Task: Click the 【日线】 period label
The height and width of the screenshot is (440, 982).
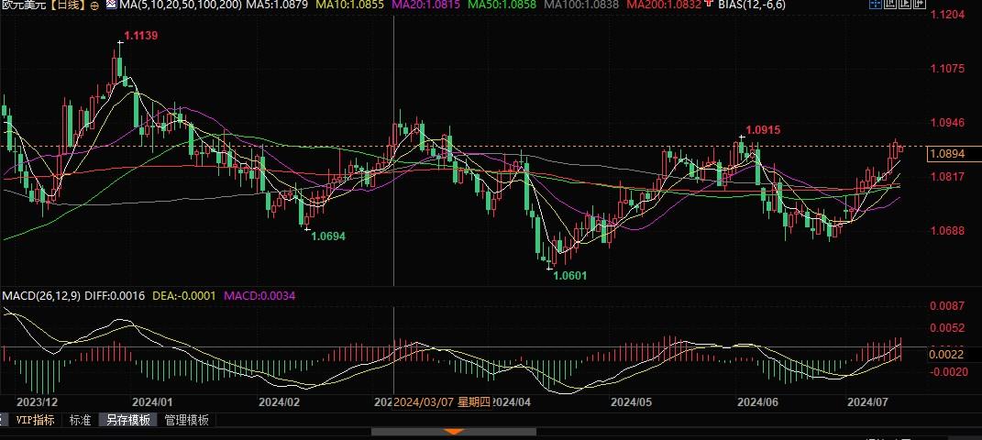Action: point(68,5)
